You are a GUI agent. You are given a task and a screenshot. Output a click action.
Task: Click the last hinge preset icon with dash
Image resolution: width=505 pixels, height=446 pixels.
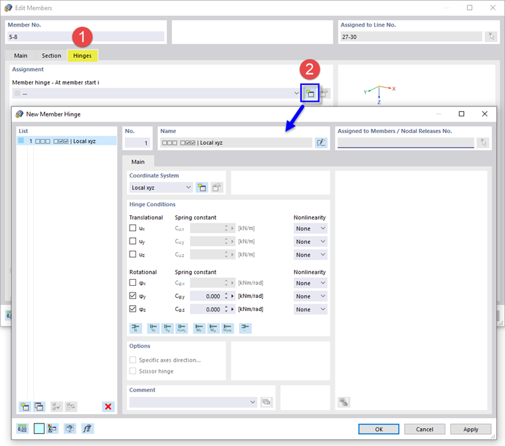coord(245,328)
